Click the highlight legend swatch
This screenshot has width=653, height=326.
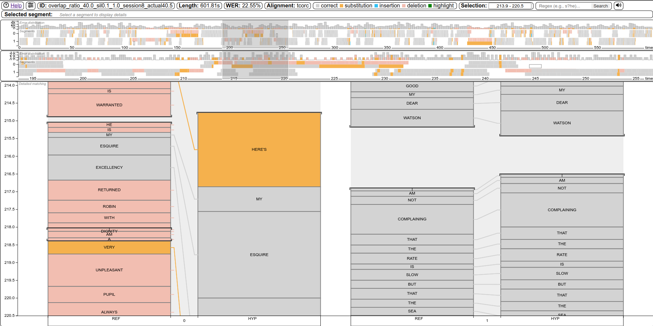coord(430,6)
